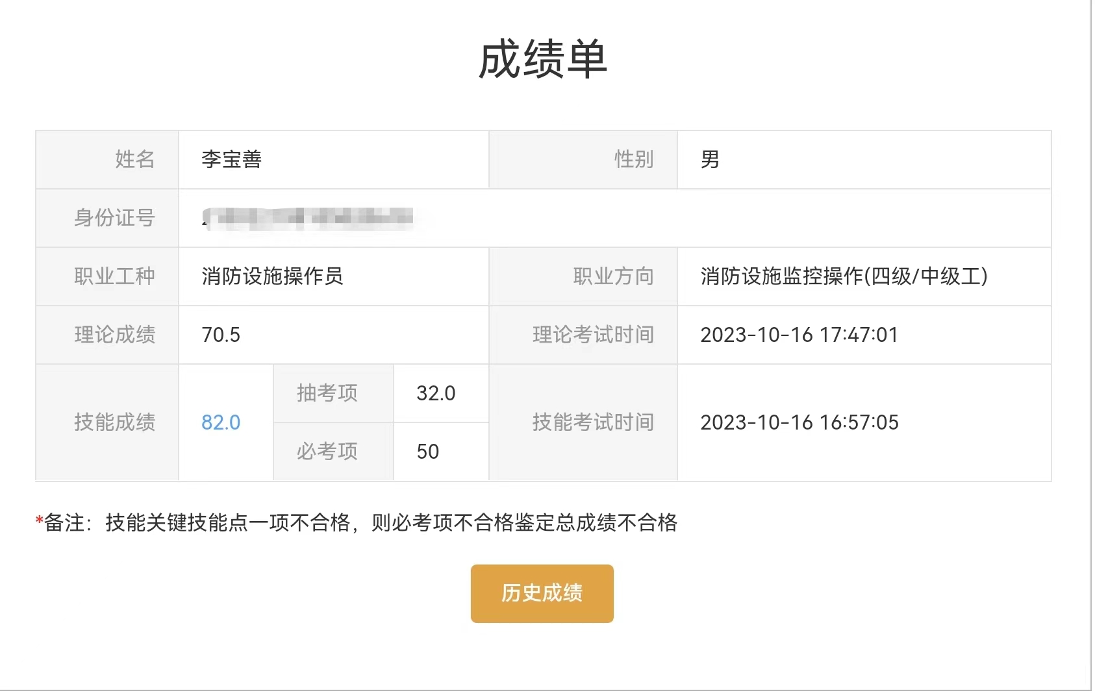The width and height of the screenshot is (1095, 693).
Task: Click the theory score 70.5
Action: (221, 335)
